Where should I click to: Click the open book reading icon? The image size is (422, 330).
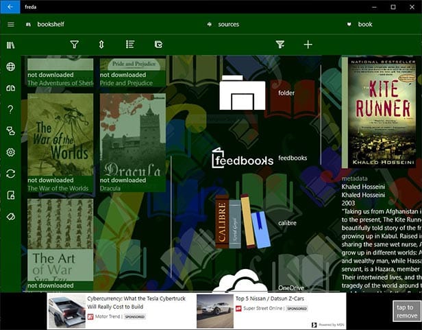[10, 88]
